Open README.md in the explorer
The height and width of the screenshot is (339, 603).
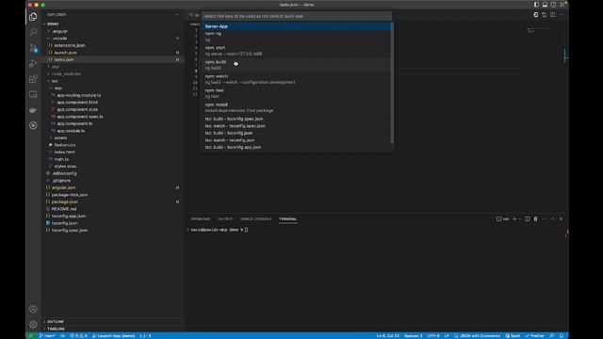point(64,209)
